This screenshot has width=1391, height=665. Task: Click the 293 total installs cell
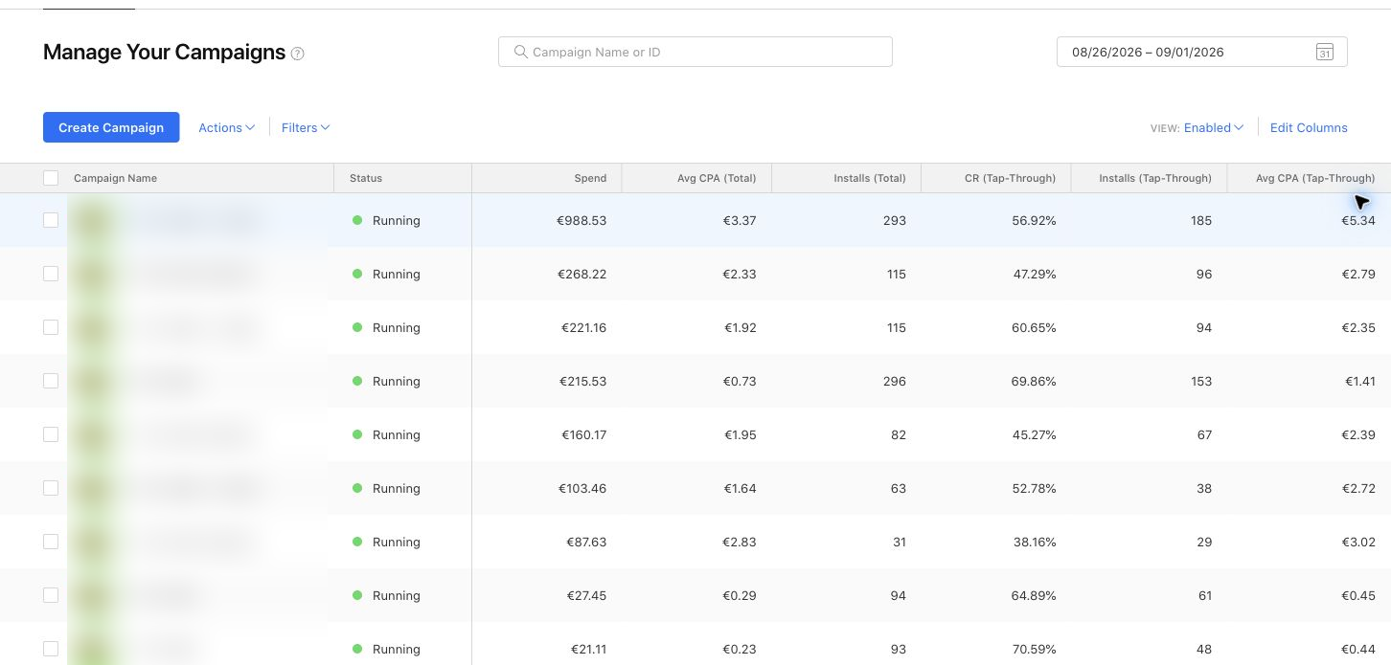click(x=895, y=220)
